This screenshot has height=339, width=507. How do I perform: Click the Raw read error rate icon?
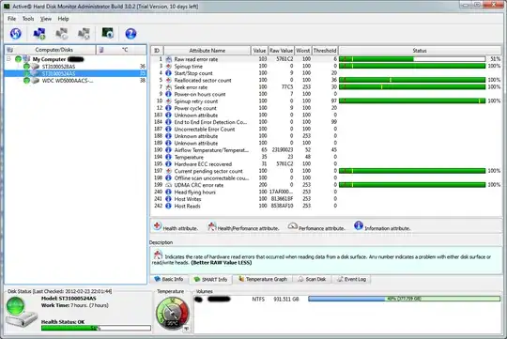click(168, 59)
